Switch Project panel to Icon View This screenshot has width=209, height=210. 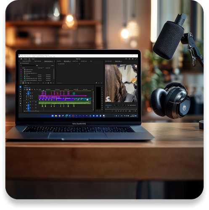26,83
